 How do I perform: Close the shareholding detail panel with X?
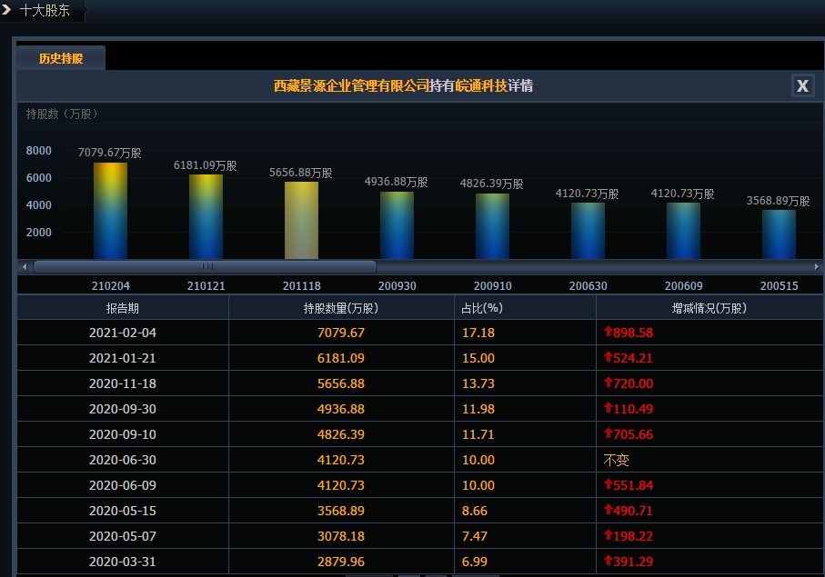click(x=802, y=85)
